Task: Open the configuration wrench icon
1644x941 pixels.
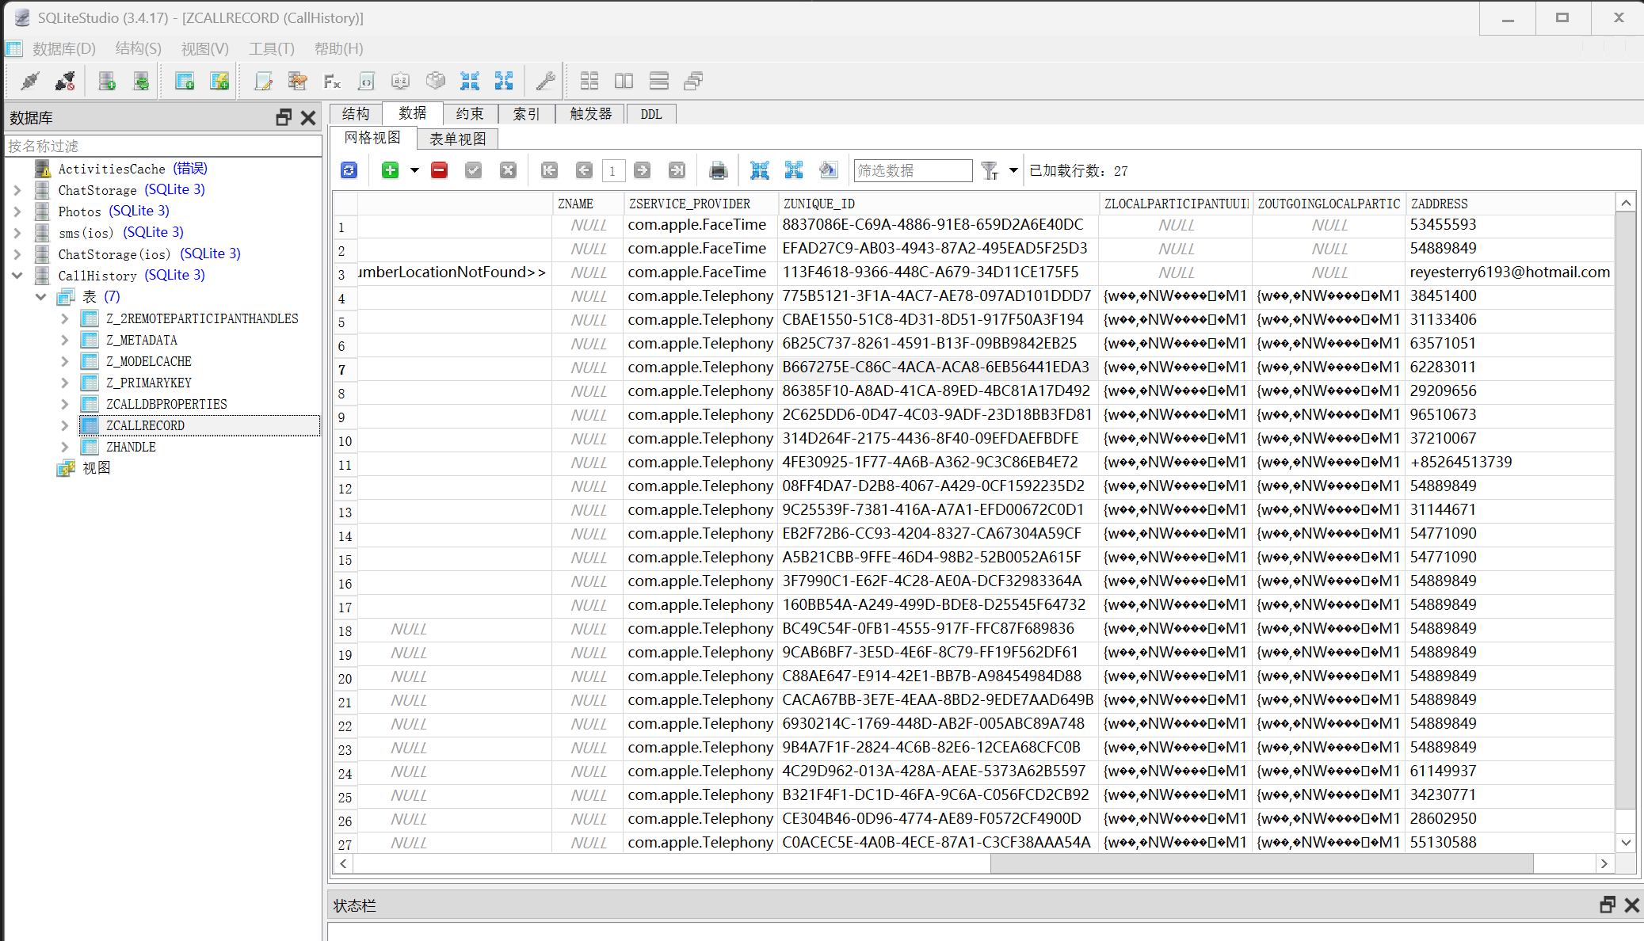Action: tap(545, 81)
